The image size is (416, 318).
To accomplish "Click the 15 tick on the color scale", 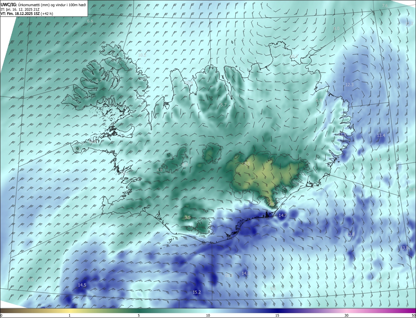I will tap(277, 315).
